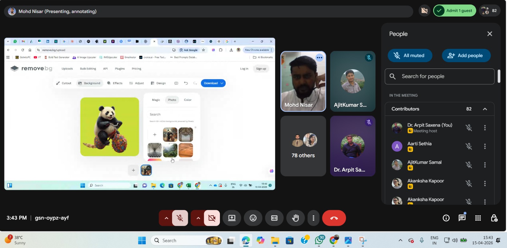This screenshot has height=248, width=507.
Task: Open the host controls lock icon
Action: [494, 218]
